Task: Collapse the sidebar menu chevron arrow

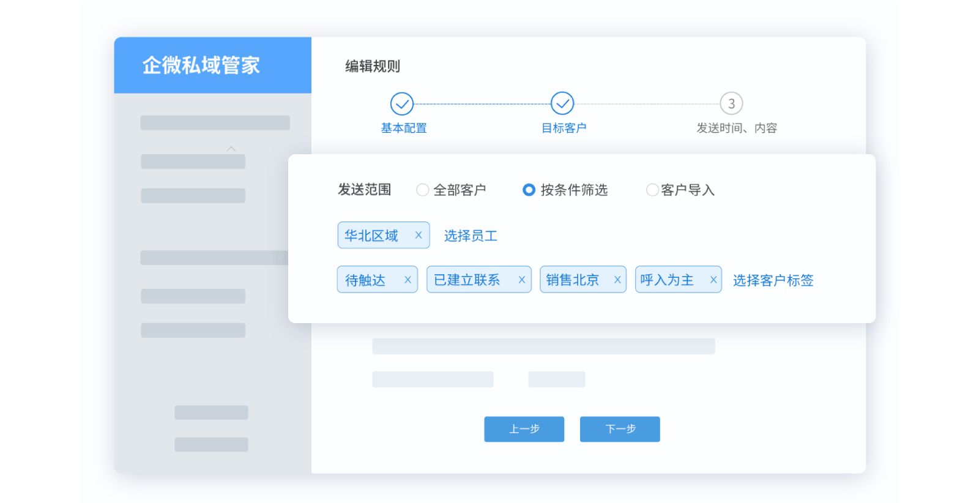Action: (x=231, y=149)
